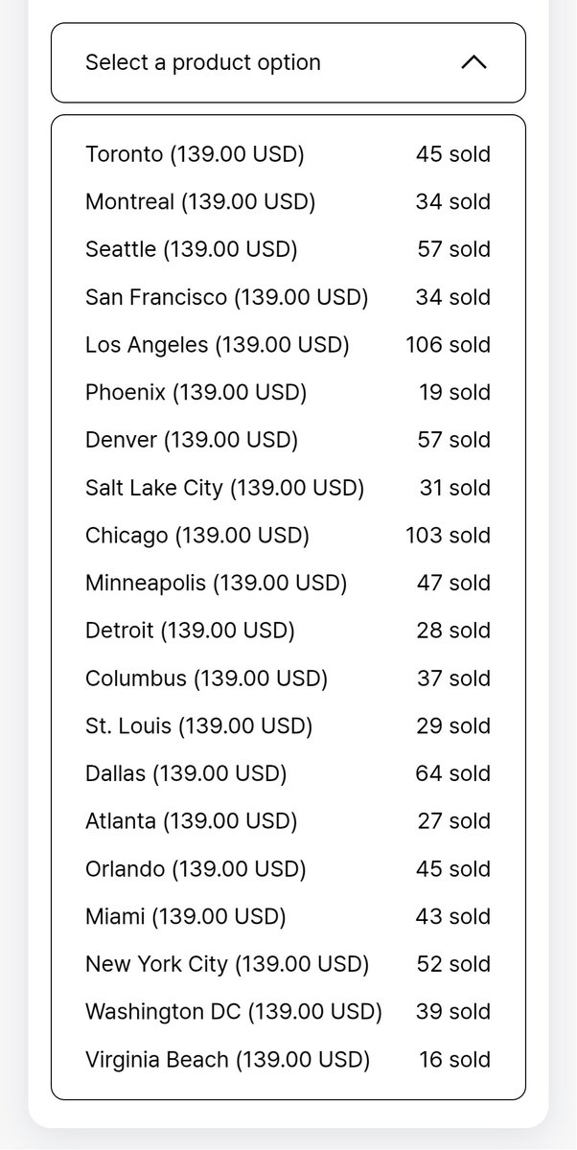Pick New York City option
Image resolution: width=577 pixels, height=1150 pixels.
tap(288, 964)
